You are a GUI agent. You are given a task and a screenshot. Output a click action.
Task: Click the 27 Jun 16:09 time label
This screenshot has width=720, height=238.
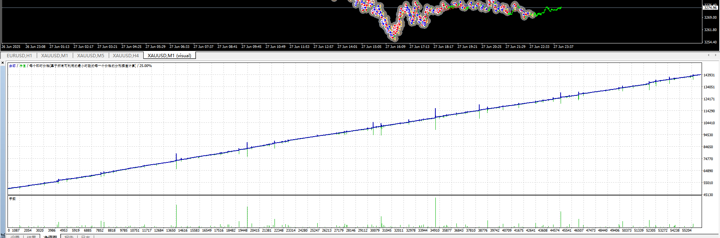(395, 47)
